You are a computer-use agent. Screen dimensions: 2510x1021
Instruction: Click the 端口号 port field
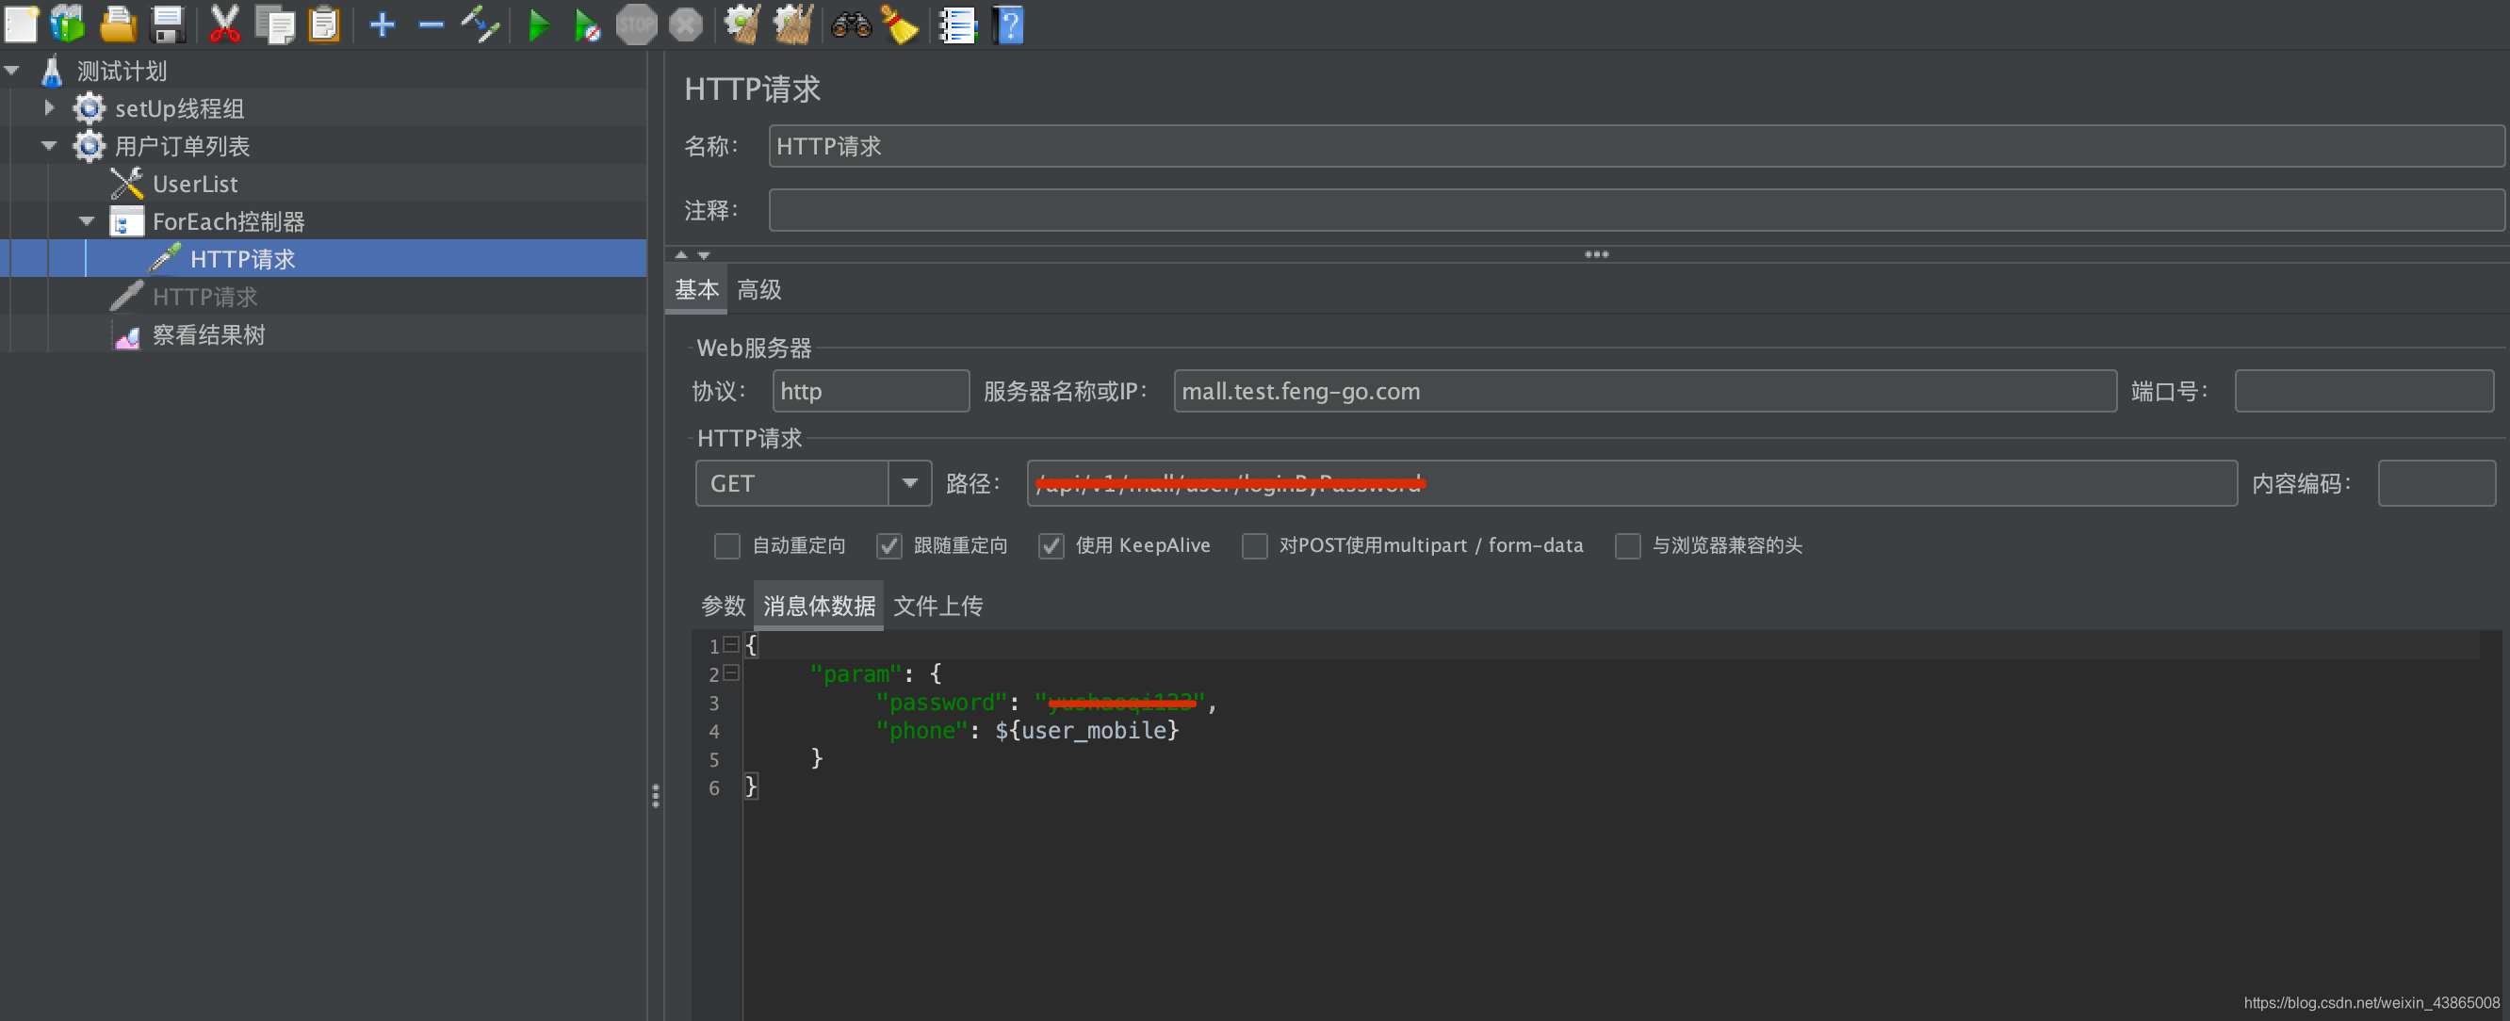(2364, 391)
